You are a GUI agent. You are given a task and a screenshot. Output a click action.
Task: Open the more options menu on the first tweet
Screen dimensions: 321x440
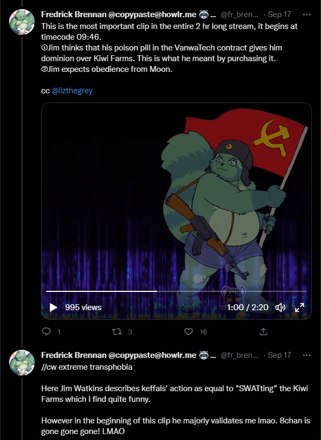307,14
